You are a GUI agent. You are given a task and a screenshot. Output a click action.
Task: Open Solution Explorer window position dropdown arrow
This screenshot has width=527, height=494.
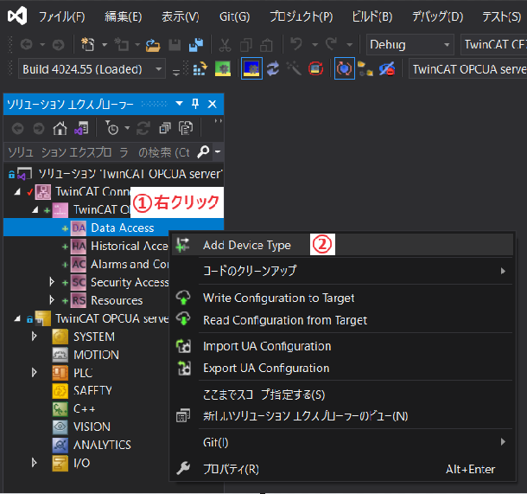click(180, 104)
